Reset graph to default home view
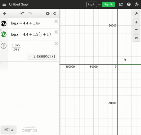141x135 pixels. (x=136, y=38)
